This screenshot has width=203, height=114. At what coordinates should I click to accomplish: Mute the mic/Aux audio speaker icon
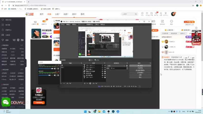(x=55, y=69)
